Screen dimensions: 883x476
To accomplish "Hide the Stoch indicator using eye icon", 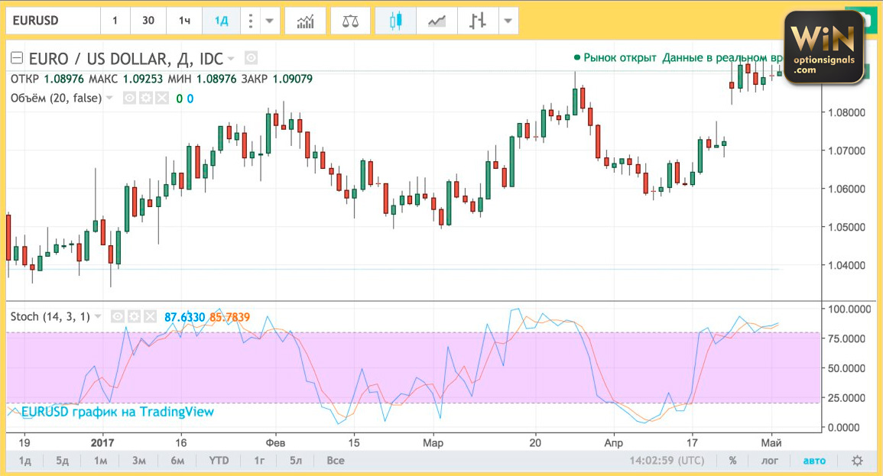I will click(118, 316).
